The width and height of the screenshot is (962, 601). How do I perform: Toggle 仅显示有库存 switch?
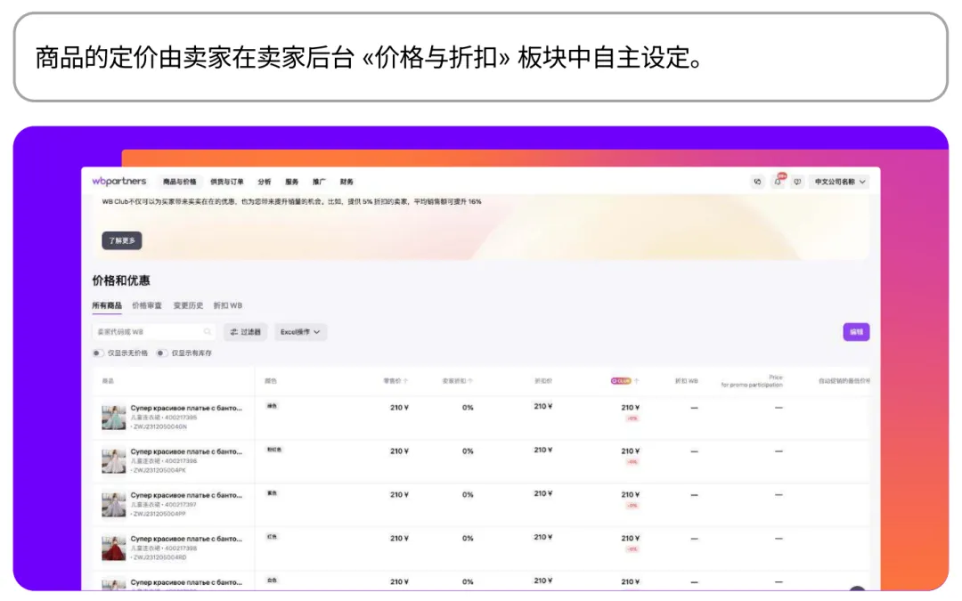(162, 353)
